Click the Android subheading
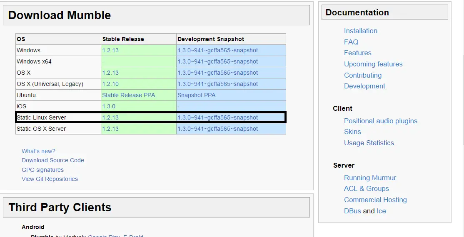Image resolution: width=464 pixels, height=237 pixels. point(33,227)
